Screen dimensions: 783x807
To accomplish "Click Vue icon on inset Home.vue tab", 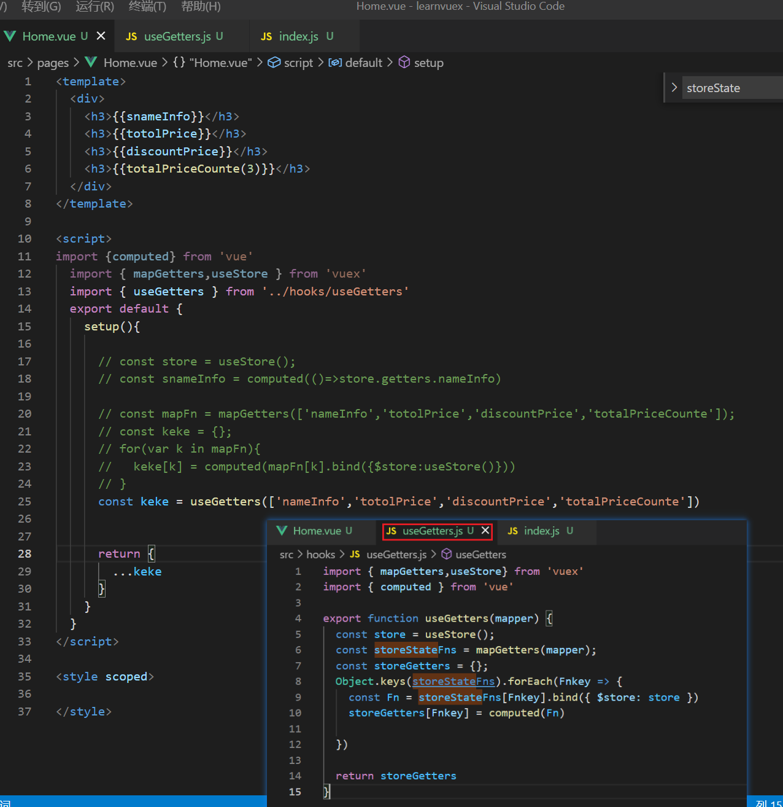I will (x=282, y=531).
